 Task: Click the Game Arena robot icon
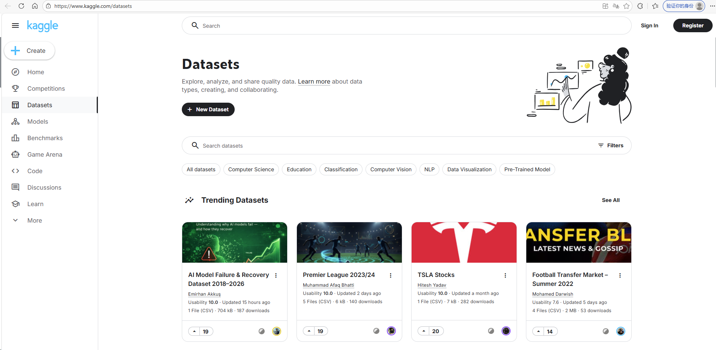[x=15, y=154]
